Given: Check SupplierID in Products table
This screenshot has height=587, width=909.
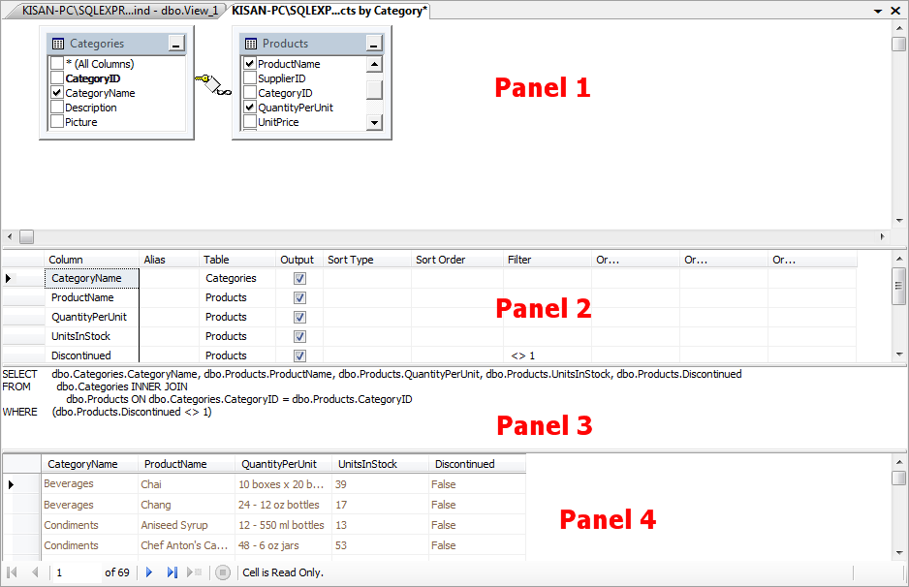Looking at the screenshot, I should [250, 77].
